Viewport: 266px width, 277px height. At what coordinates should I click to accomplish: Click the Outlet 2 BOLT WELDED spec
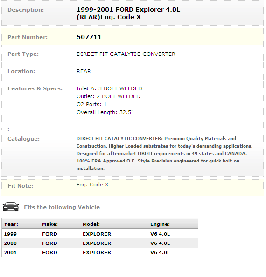coord(108,96)
